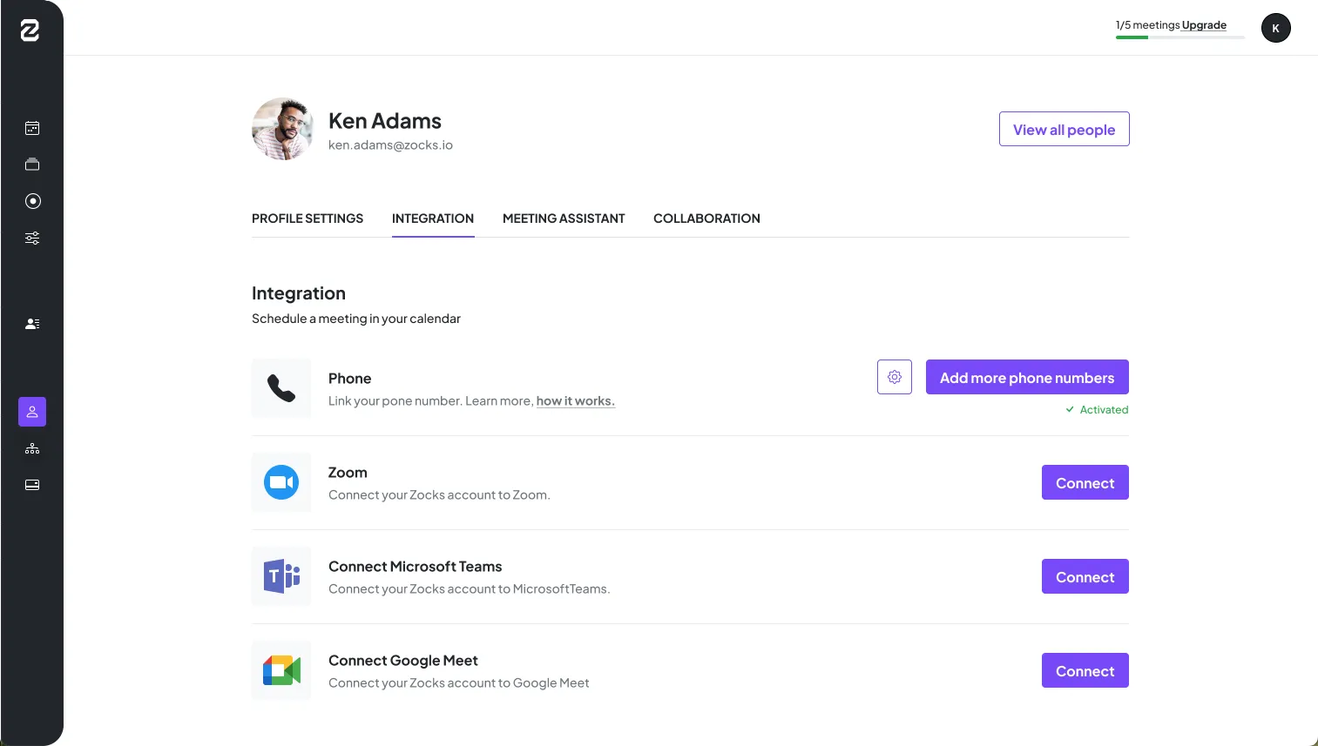Select the Integration tab

click(x=433, y=218)
